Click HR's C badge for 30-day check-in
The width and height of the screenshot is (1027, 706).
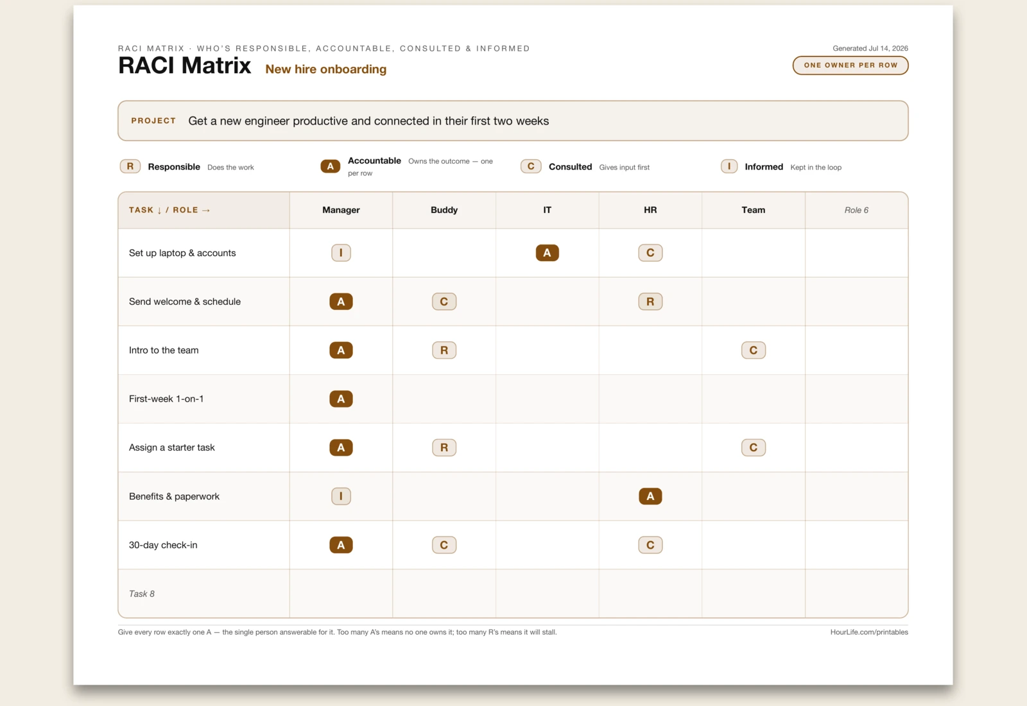(650, 545)
